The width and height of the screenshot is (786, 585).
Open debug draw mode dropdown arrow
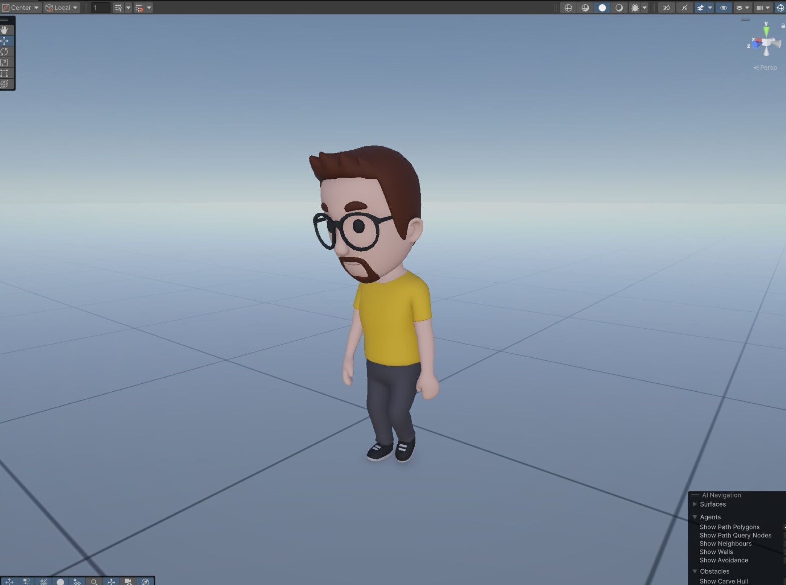pyautogui.click(x=645, y=8)
